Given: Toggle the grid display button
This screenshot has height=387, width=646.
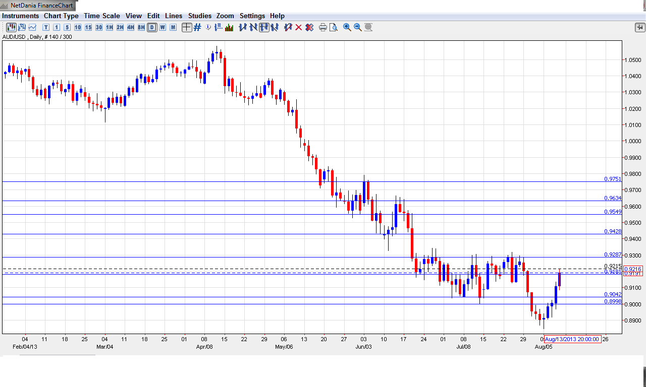Looking at the screenshot, I should [x=197, y=27].
